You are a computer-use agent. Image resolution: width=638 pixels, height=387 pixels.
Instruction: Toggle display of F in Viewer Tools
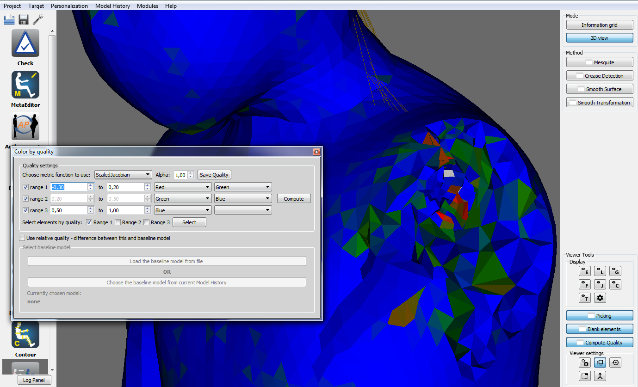pyautogui.click(x=585, y=284)
